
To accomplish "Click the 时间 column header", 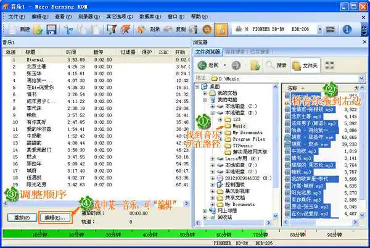I will pyautogui.click(x=71, y=52).
